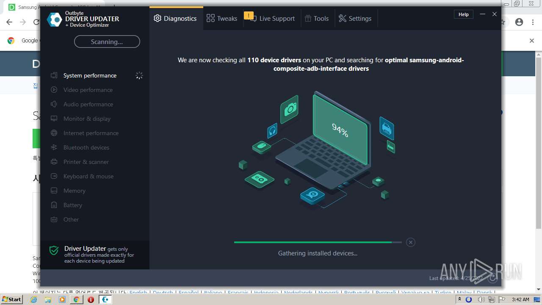542x305 pixels.
Task: Click the Bluetooth devices icon
Action: pyautogui.click(x=54, y=147)
